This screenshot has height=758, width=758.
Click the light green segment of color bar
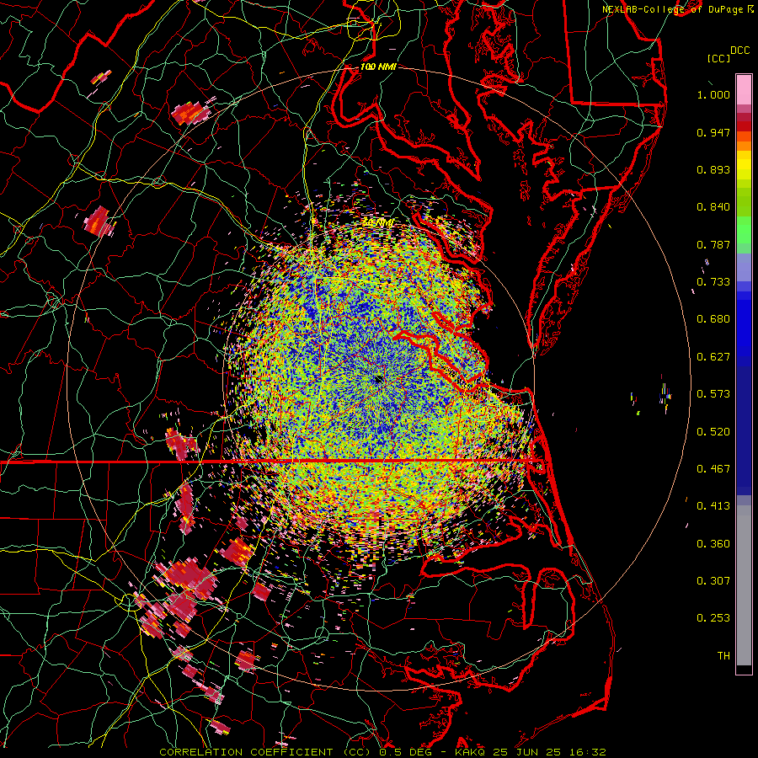744,230
